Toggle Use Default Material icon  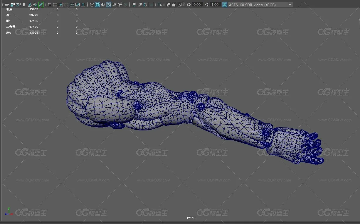coord(103,5)
